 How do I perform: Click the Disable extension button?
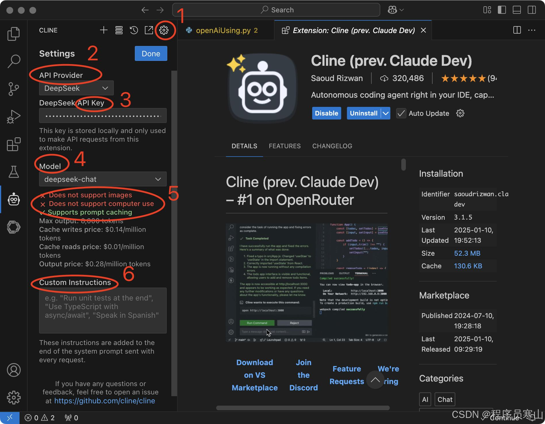coord(327,113)
